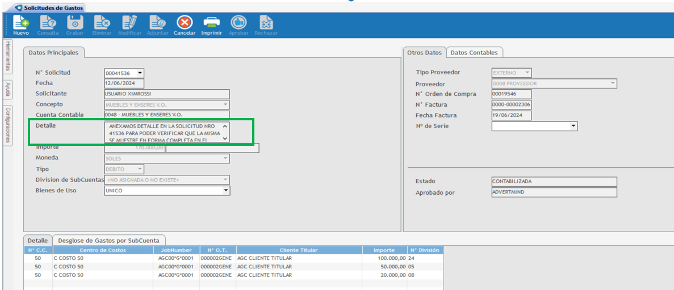Open the Bienes de Uso dropdown

(225, 191)
